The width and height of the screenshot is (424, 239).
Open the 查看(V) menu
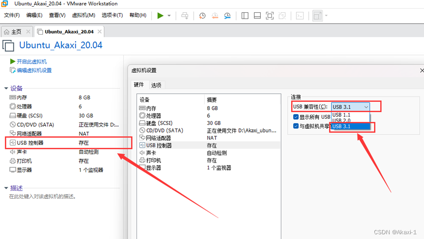(x=57, y=15)
